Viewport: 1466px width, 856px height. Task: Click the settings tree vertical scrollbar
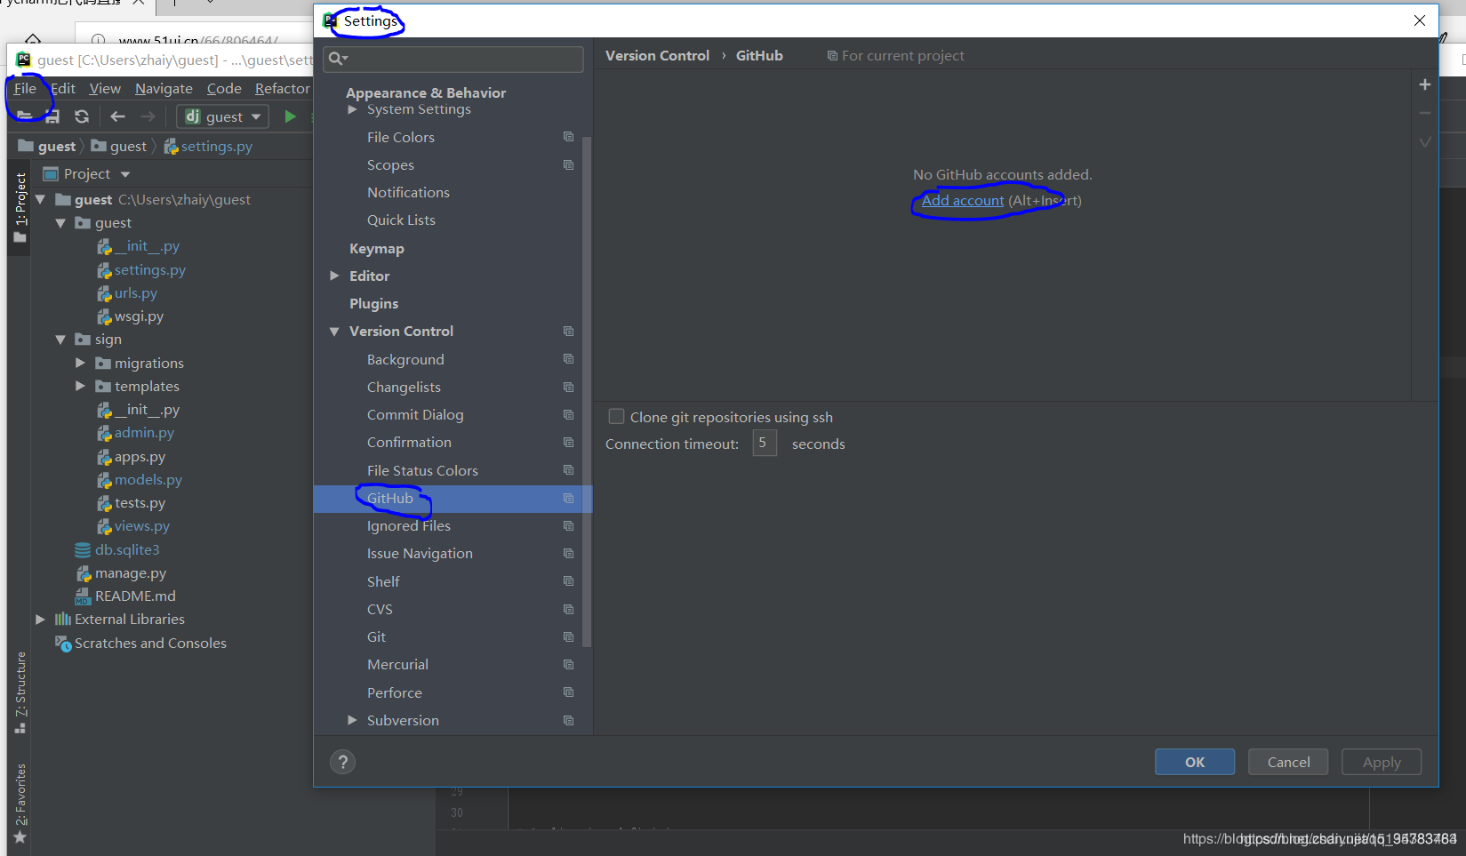[x=587, y=391]
